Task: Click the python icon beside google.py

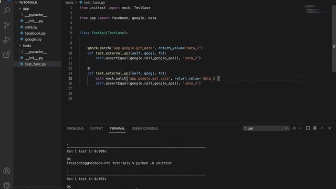Action: point(22,39)
